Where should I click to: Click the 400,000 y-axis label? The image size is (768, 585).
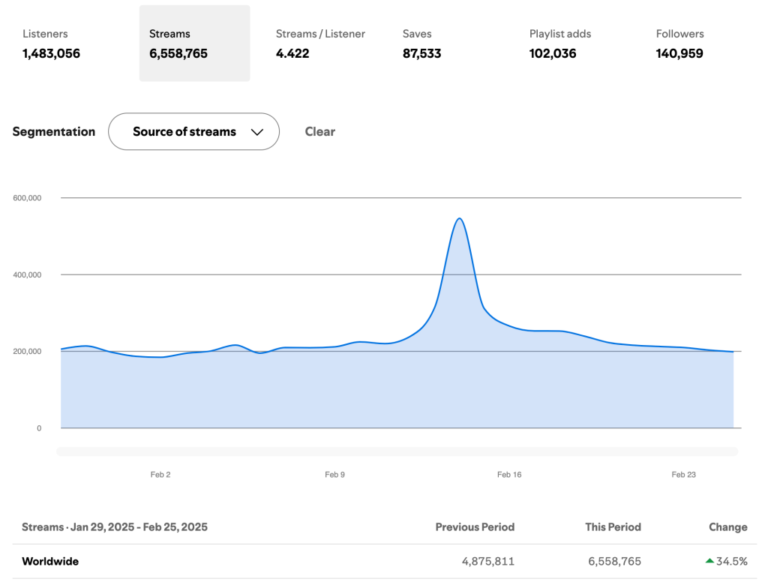[x=27, y=274]
